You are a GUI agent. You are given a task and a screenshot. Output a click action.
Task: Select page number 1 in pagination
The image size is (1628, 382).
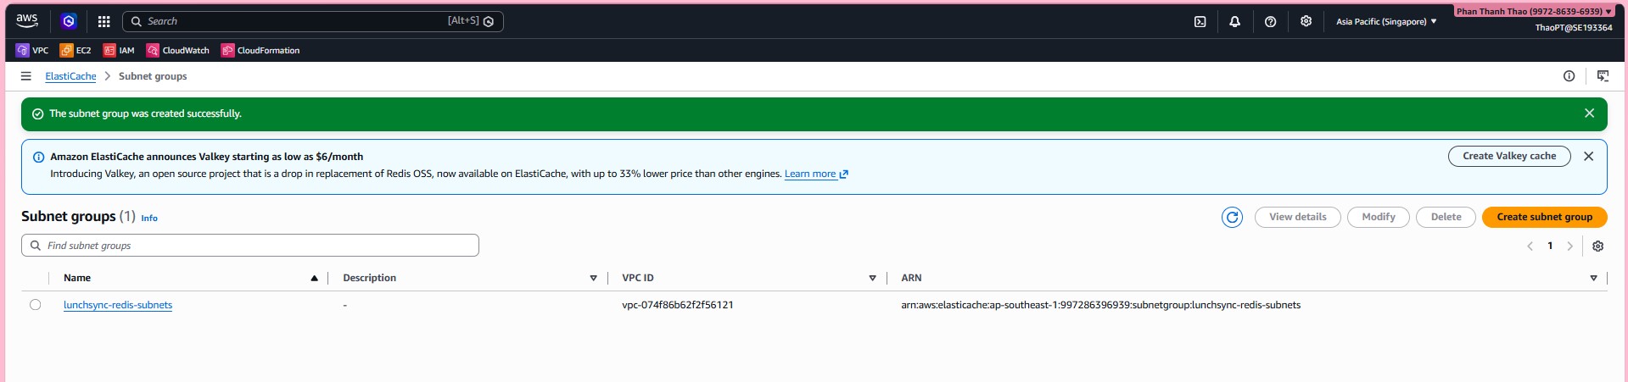pyautogui.click(x=1550, y=246)
